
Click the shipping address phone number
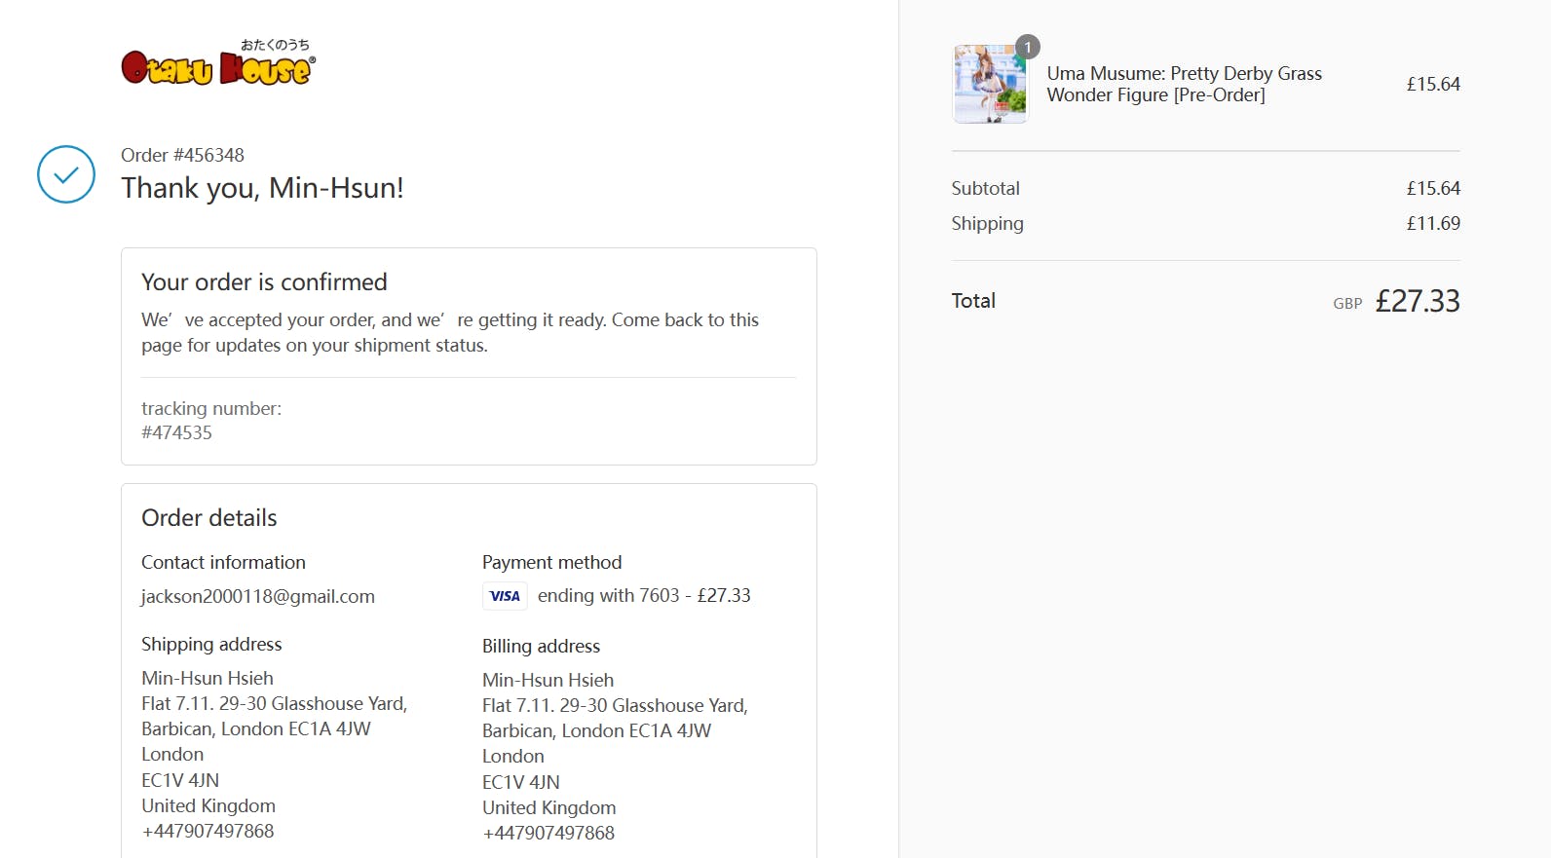208,831
